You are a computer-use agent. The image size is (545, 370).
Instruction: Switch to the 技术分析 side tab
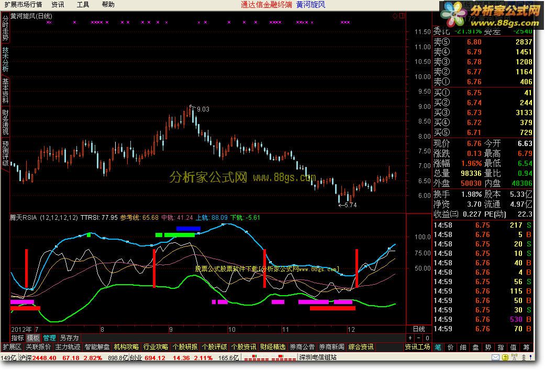pos(5,59)
